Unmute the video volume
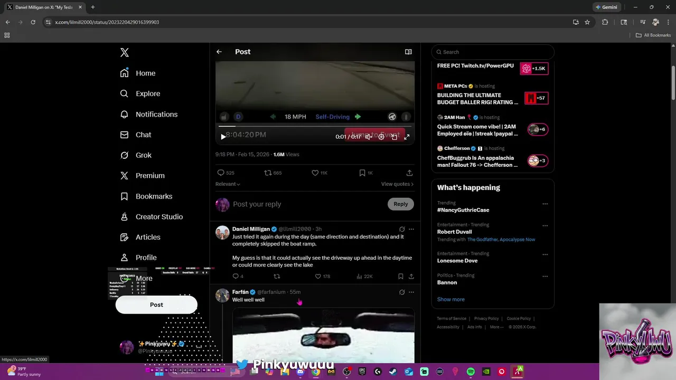 coord(369,137)
